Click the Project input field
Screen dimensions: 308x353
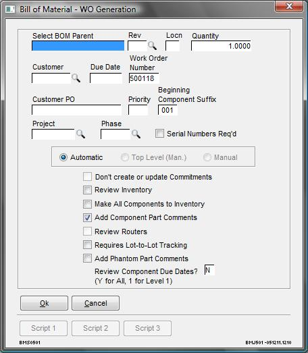point(53,134)
